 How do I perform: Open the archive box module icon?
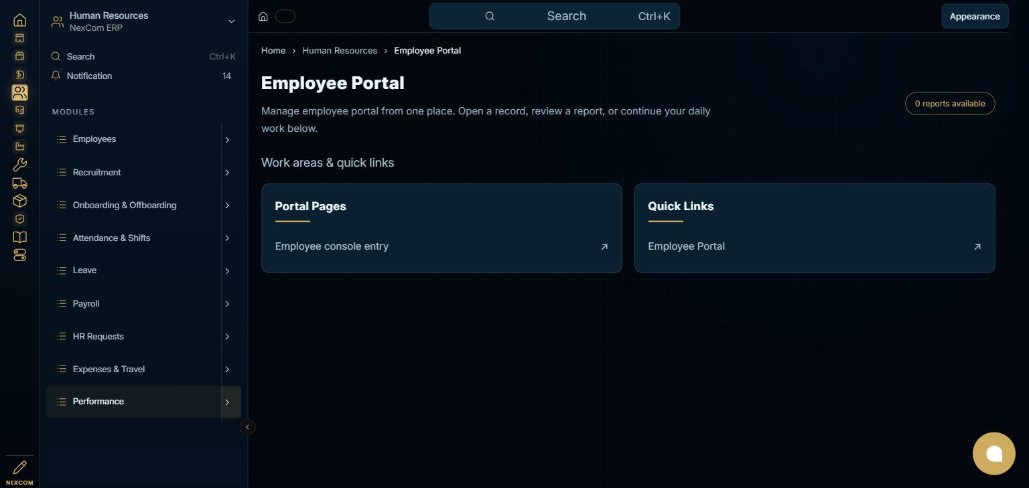pos(19,38)
